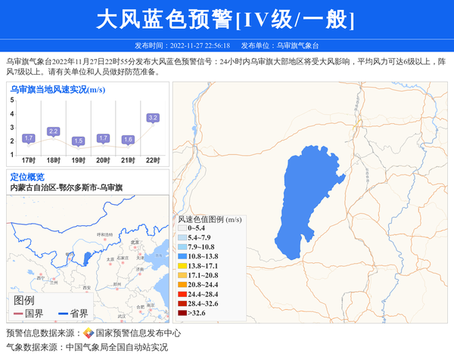Click the 乌审旗当地风速实况 chart heading

coord(58,90)
